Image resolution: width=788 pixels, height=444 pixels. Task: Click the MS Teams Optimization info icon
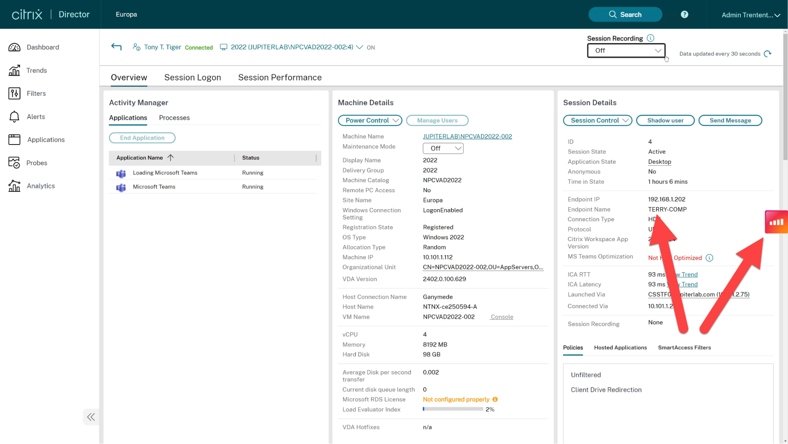[709, 258]
